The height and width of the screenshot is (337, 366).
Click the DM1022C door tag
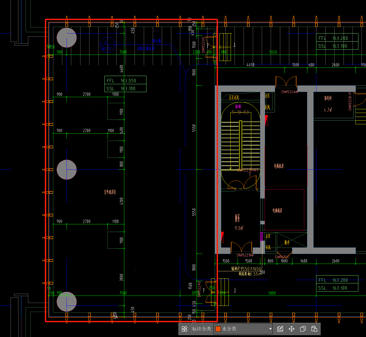point(282,257)
